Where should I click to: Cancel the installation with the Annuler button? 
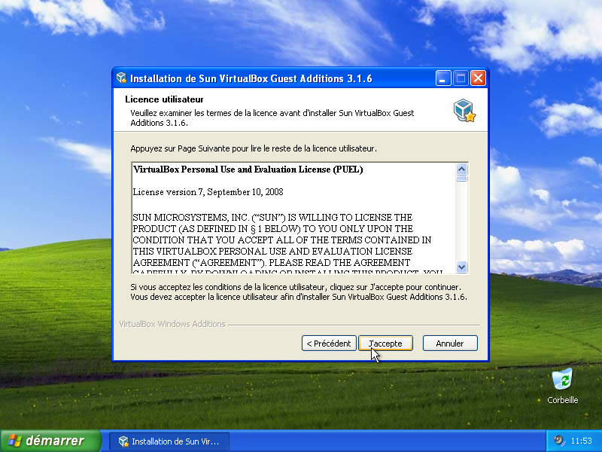tap(449, 344)
